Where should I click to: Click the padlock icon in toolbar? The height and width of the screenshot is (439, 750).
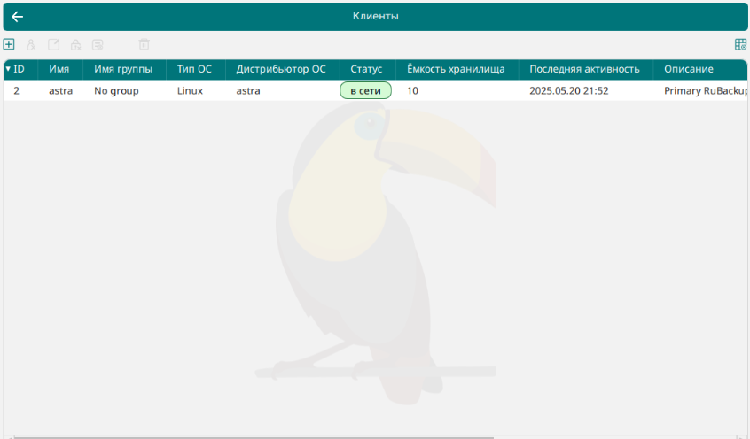(75, 44)
